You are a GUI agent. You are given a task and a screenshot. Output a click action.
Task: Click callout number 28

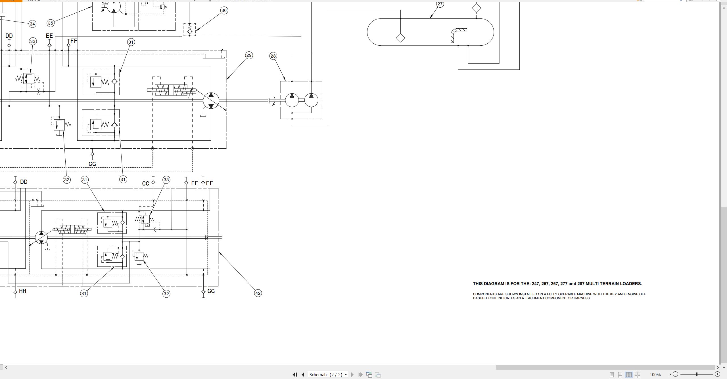(273, 56)
